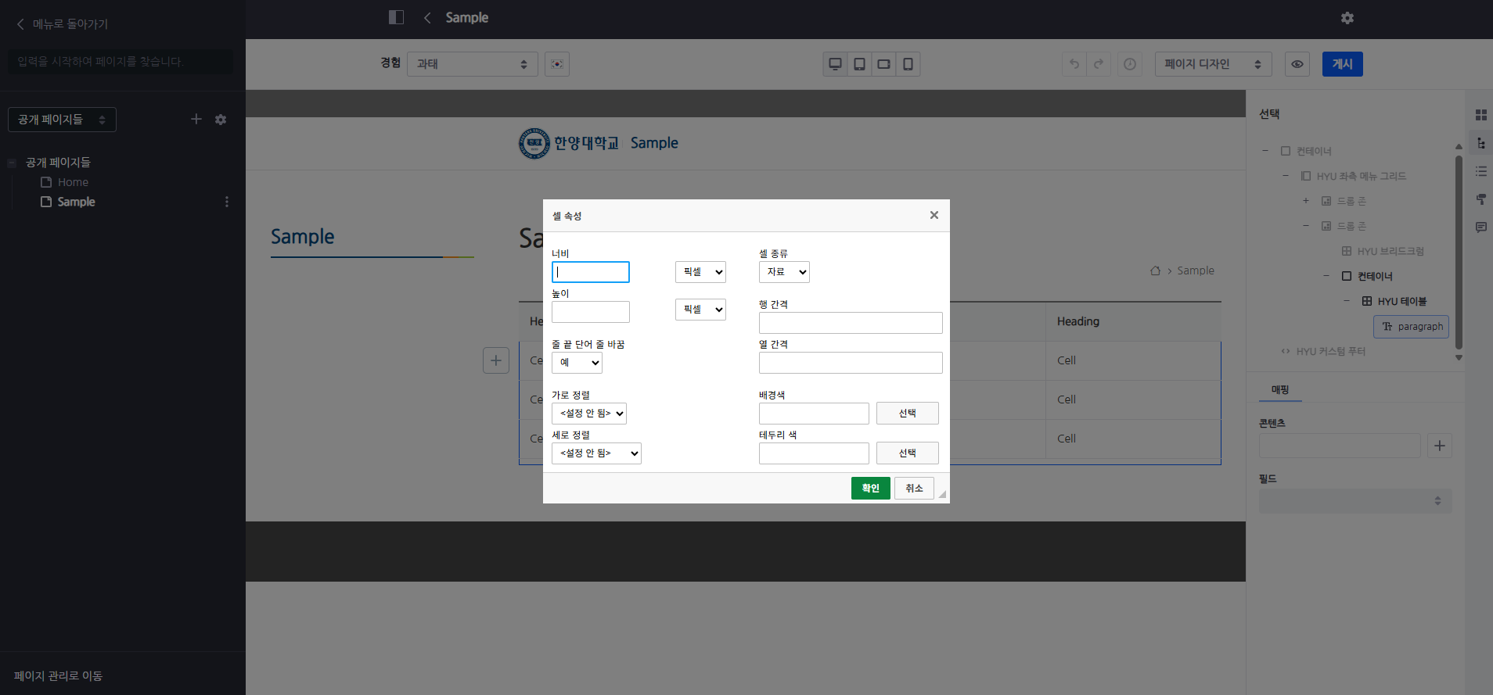The image size is (1493, 695).
Task: Open the 가로 정렬 alignment dropdown
Action: pos(588,414)
